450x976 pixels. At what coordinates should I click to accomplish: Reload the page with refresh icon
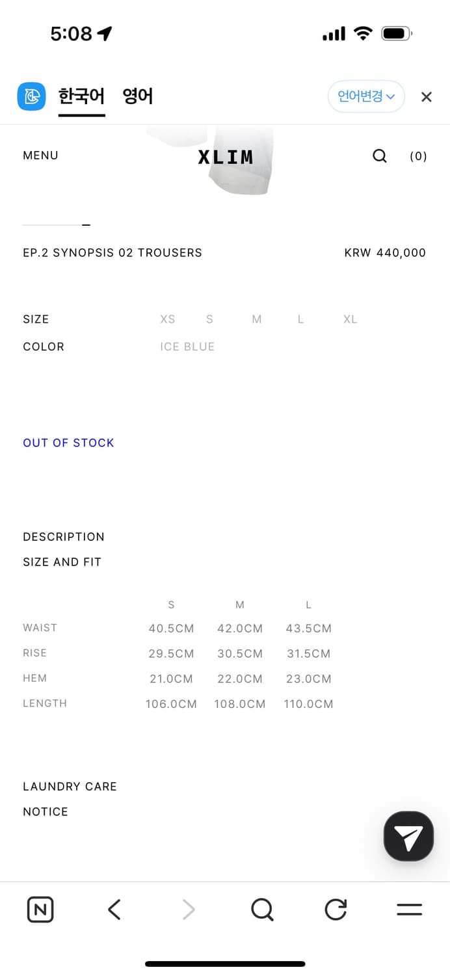(336, 909)
